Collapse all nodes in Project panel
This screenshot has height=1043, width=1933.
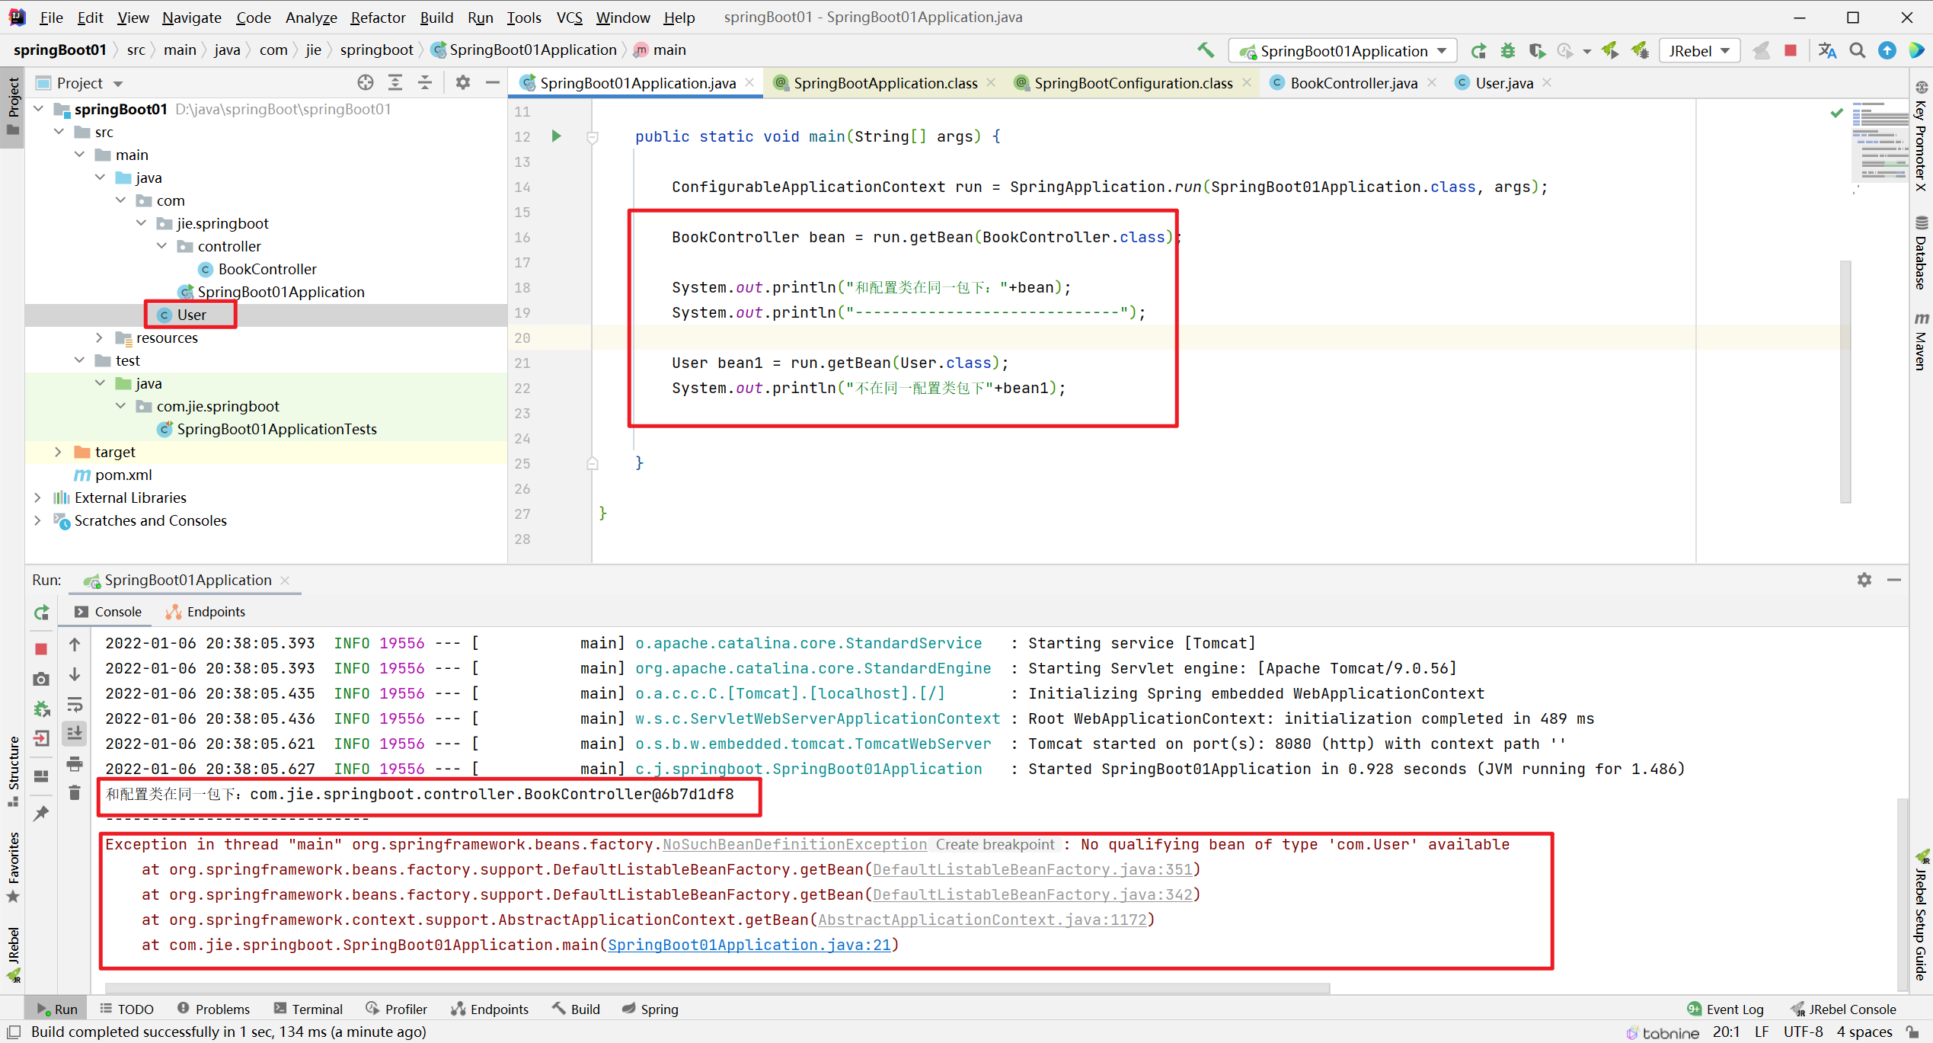424,82
